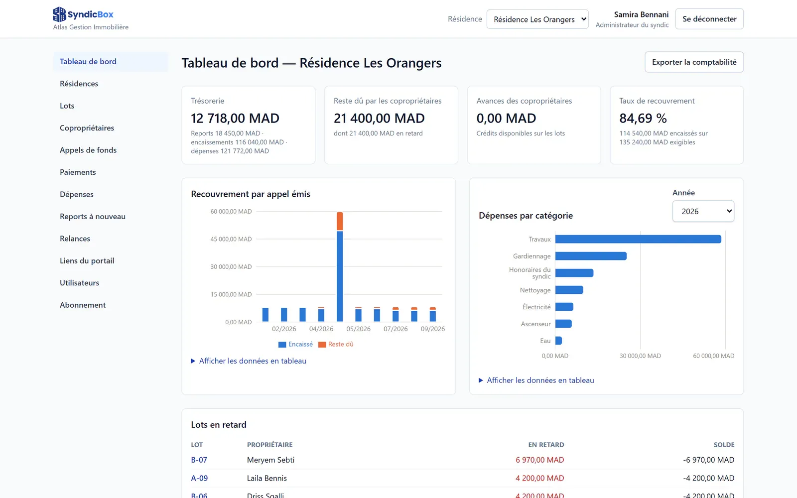
Task: Click the Gardiennage expense bar
Action: 591,256
